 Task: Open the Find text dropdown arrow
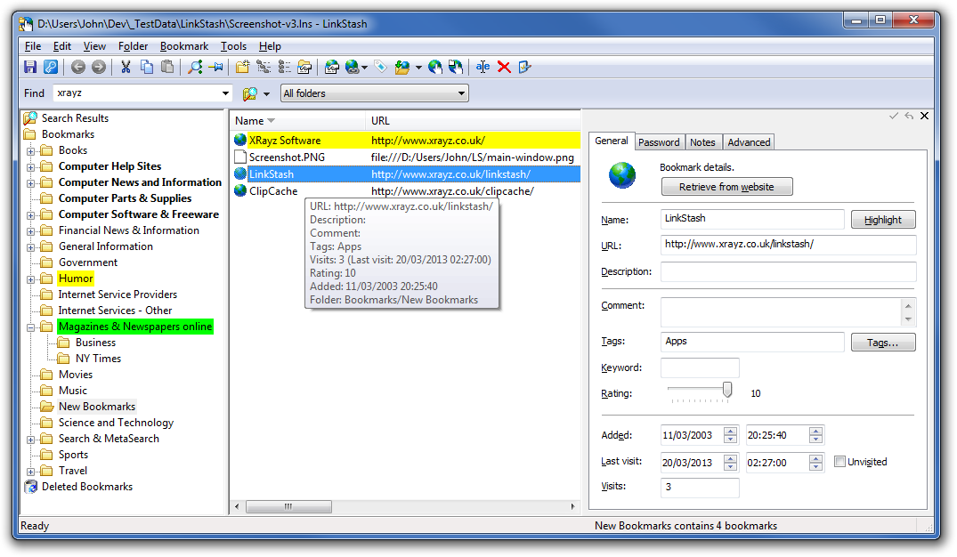point(225,93)
